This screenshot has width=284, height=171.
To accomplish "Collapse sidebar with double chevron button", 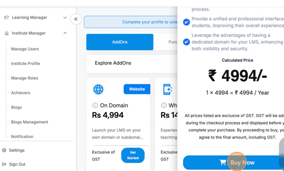I will [x=76, y=19].
